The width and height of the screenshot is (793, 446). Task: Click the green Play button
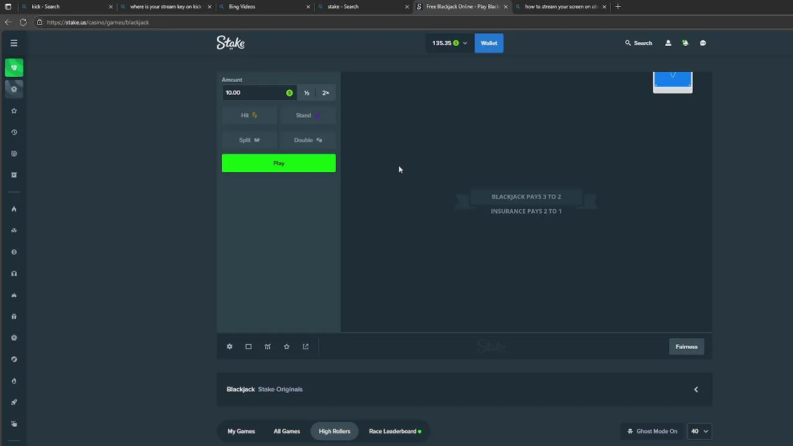point(279,164)
